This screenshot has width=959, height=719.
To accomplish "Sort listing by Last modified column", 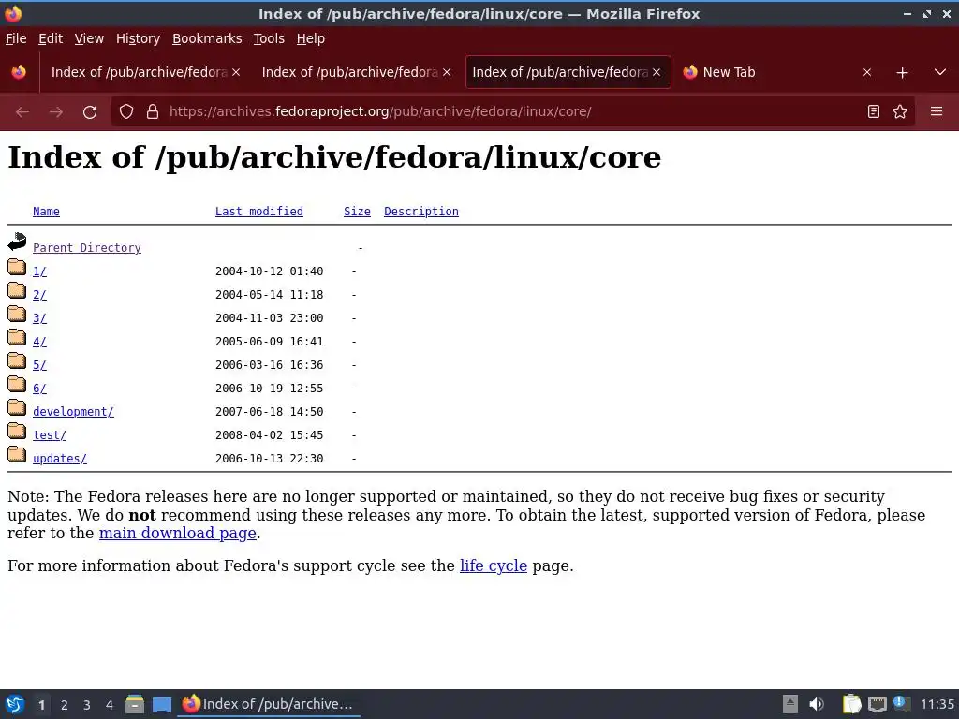I will point(259,211).
